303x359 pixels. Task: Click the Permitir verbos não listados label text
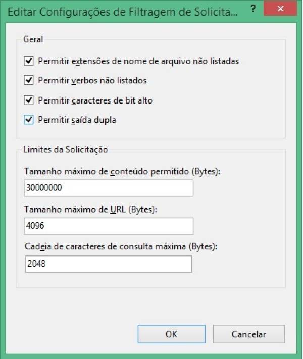[x=92, y=81]
